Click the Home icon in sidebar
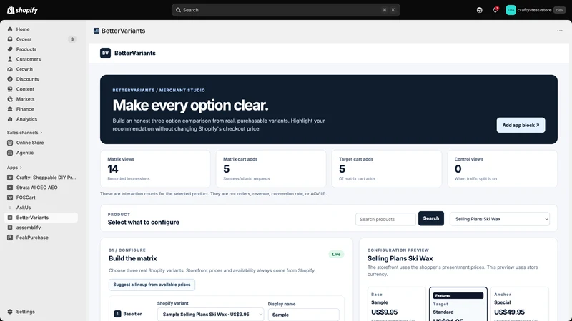 click(10, 29)
